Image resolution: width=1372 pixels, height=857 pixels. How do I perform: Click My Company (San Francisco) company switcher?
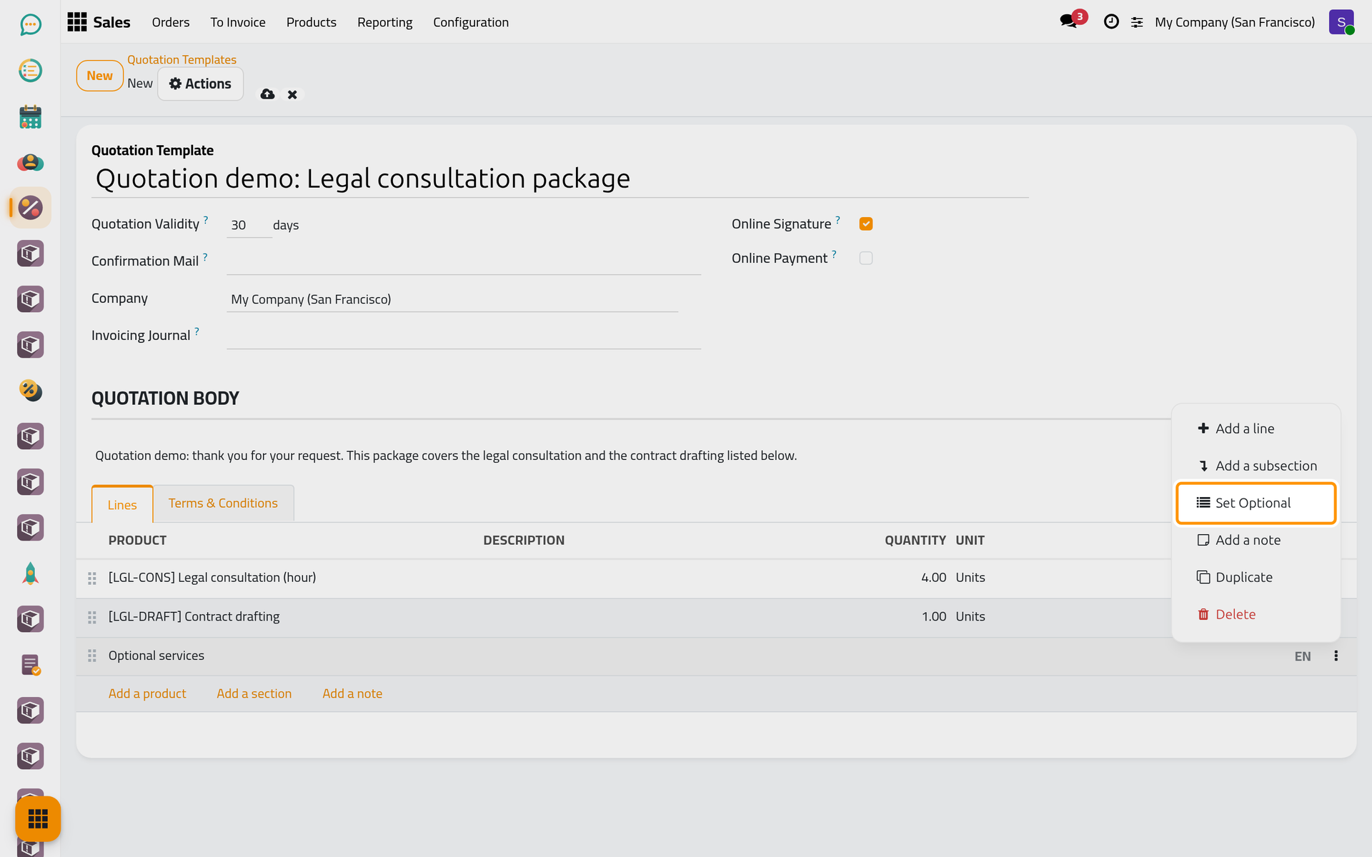[x=1235, y=22]
